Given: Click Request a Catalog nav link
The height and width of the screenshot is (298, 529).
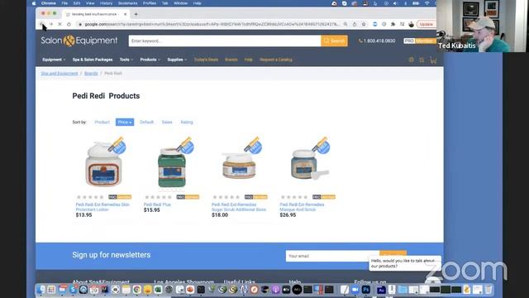Looking at the screenshot, I should [275, 60].
